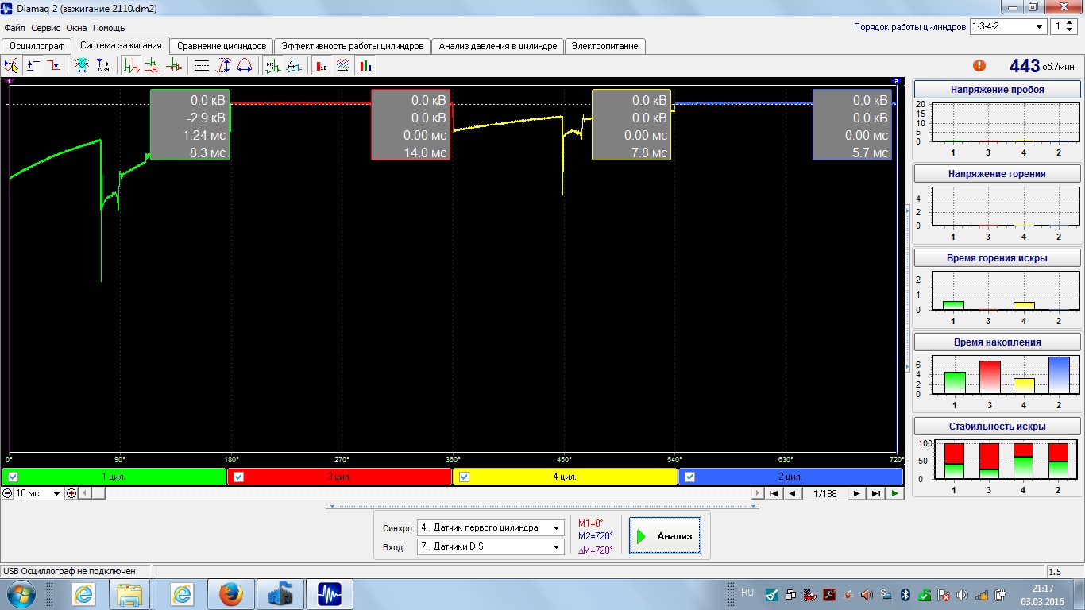
Task: Click the Напряжение горения panel header
Action: pyautogui.click(x=997, y=174)
